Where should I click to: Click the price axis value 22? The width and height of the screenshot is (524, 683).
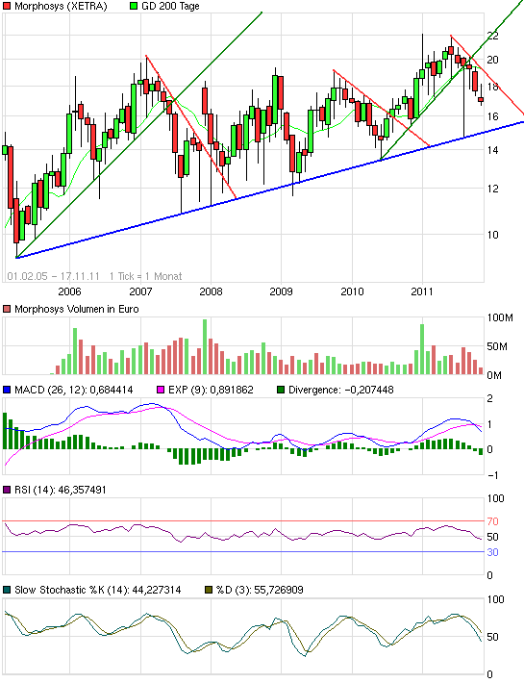(492, 36)
